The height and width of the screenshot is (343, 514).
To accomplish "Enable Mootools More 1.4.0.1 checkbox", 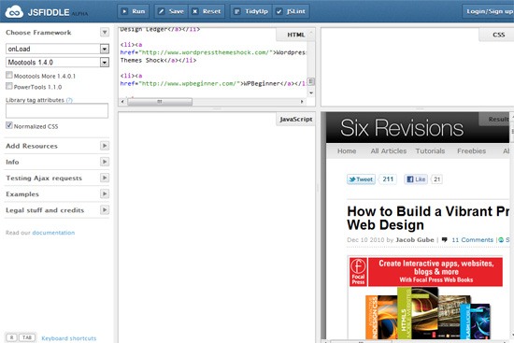I will tap(9, 75).
